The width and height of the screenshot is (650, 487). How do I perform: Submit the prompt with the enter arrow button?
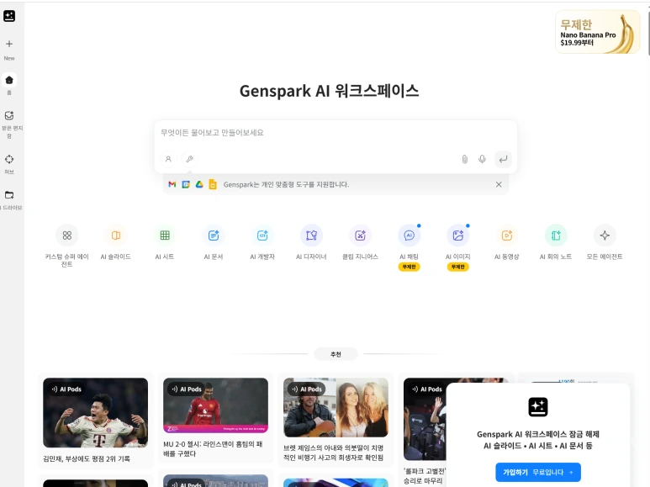click(503, 159)
